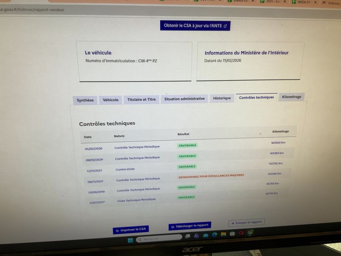Switch to the Historique tab

222,98
